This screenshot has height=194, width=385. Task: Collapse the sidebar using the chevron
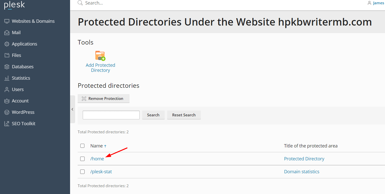pyautogui.click(x=73, y=109)
